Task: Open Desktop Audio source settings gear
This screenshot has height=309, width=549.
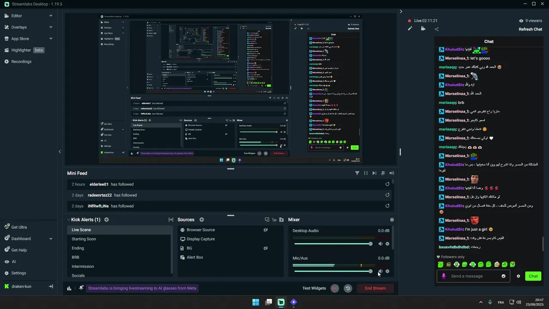Action: click(387, 244)
